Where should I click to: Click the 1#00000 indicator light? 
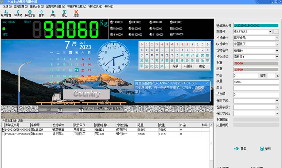point(112,22)
